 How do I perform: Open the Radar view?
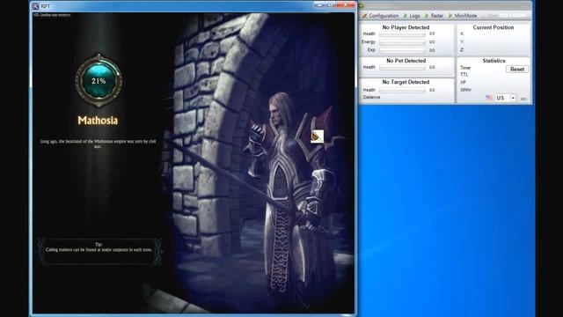[437, 16]
